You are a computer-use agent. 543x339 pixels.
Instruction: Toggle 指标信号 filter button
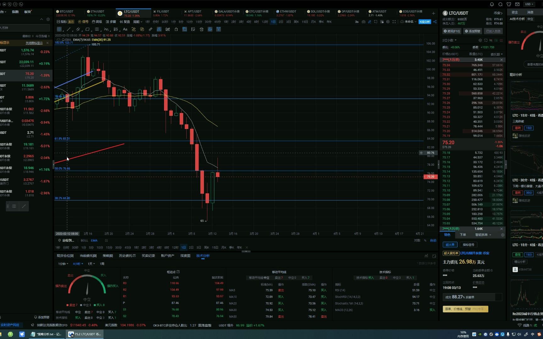469,245
